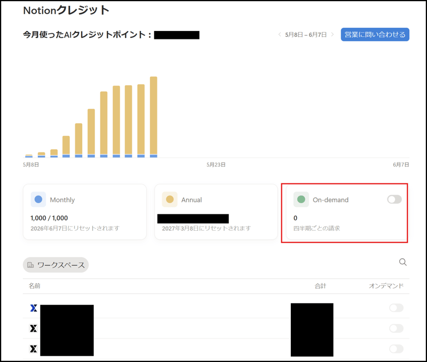Click the Annual card label

(x=192, y=200)
